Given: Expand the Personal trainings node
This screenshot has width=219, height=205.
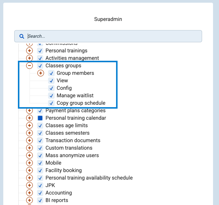Looking at the screenshot, I should coord(30,51).
